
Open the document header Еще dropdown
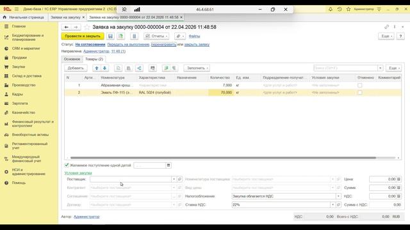point(386,36)
